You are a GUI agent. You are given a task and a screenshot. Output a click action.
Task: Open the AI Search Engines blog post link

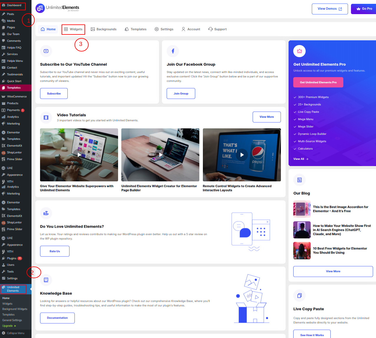click(342, 230)
